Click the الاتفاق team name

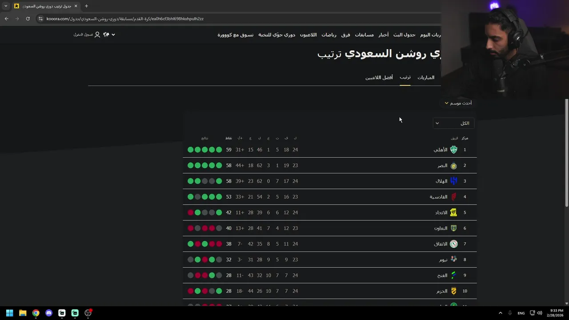(x=441, y=244)
